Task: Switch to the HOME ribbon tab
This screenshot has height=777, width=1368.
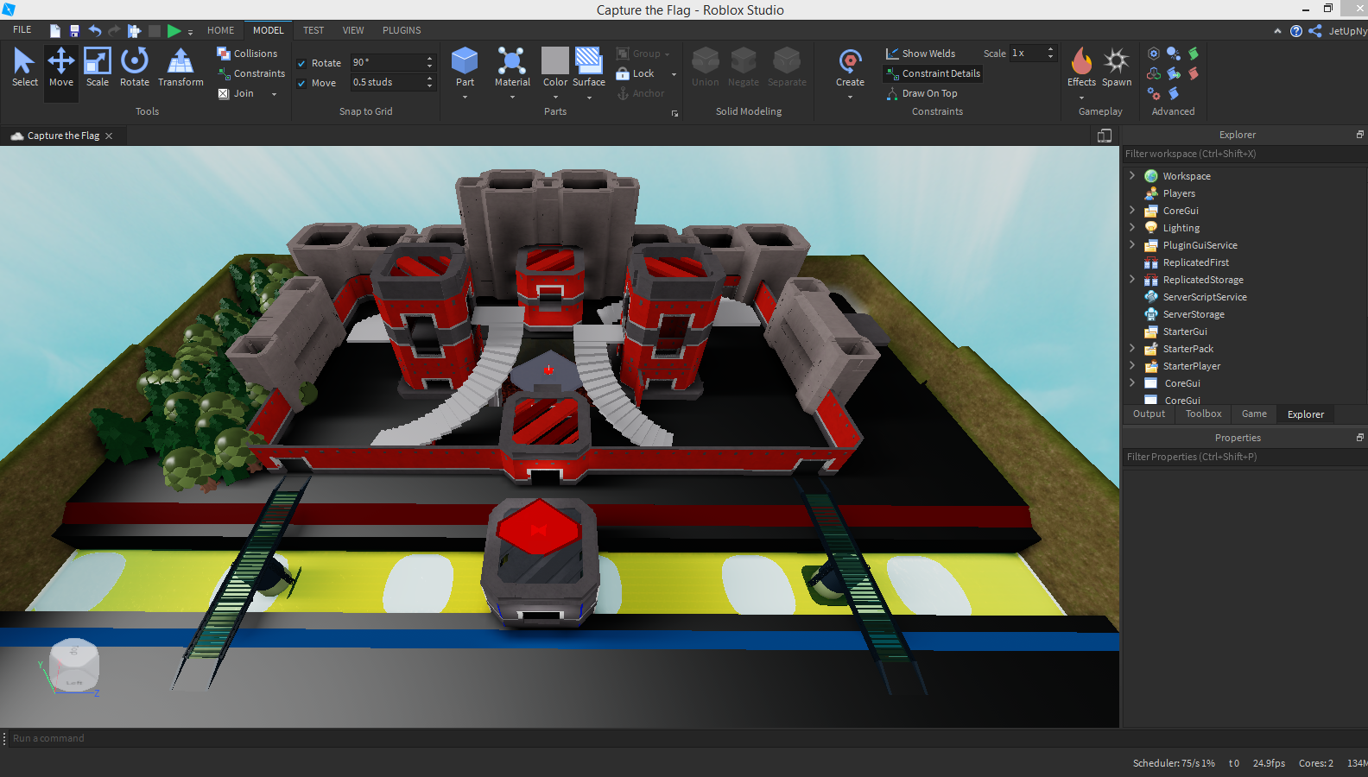Action: (220, 30)
